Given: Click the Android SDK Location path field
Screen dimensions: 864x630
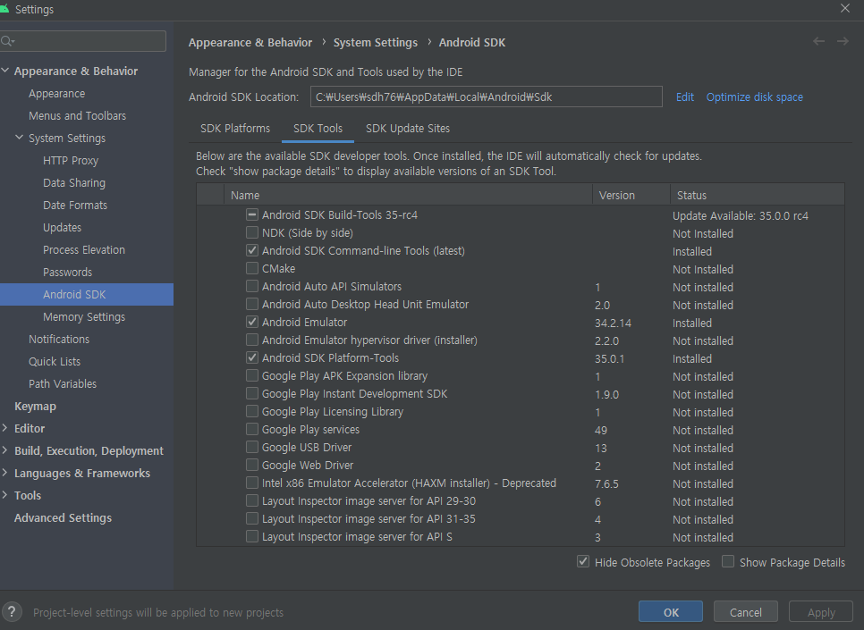Looking at the screenshot, I should tap(486, 97).
